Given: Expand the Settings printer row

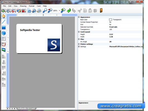Looking at the screenshot, I should point(79,46).
